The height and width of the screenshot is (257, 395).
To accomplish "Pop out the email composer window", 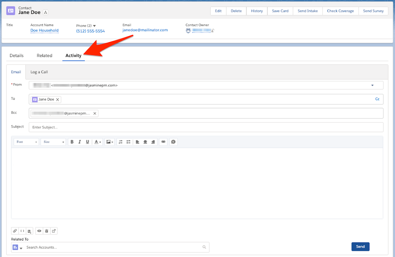I will 54,231.
